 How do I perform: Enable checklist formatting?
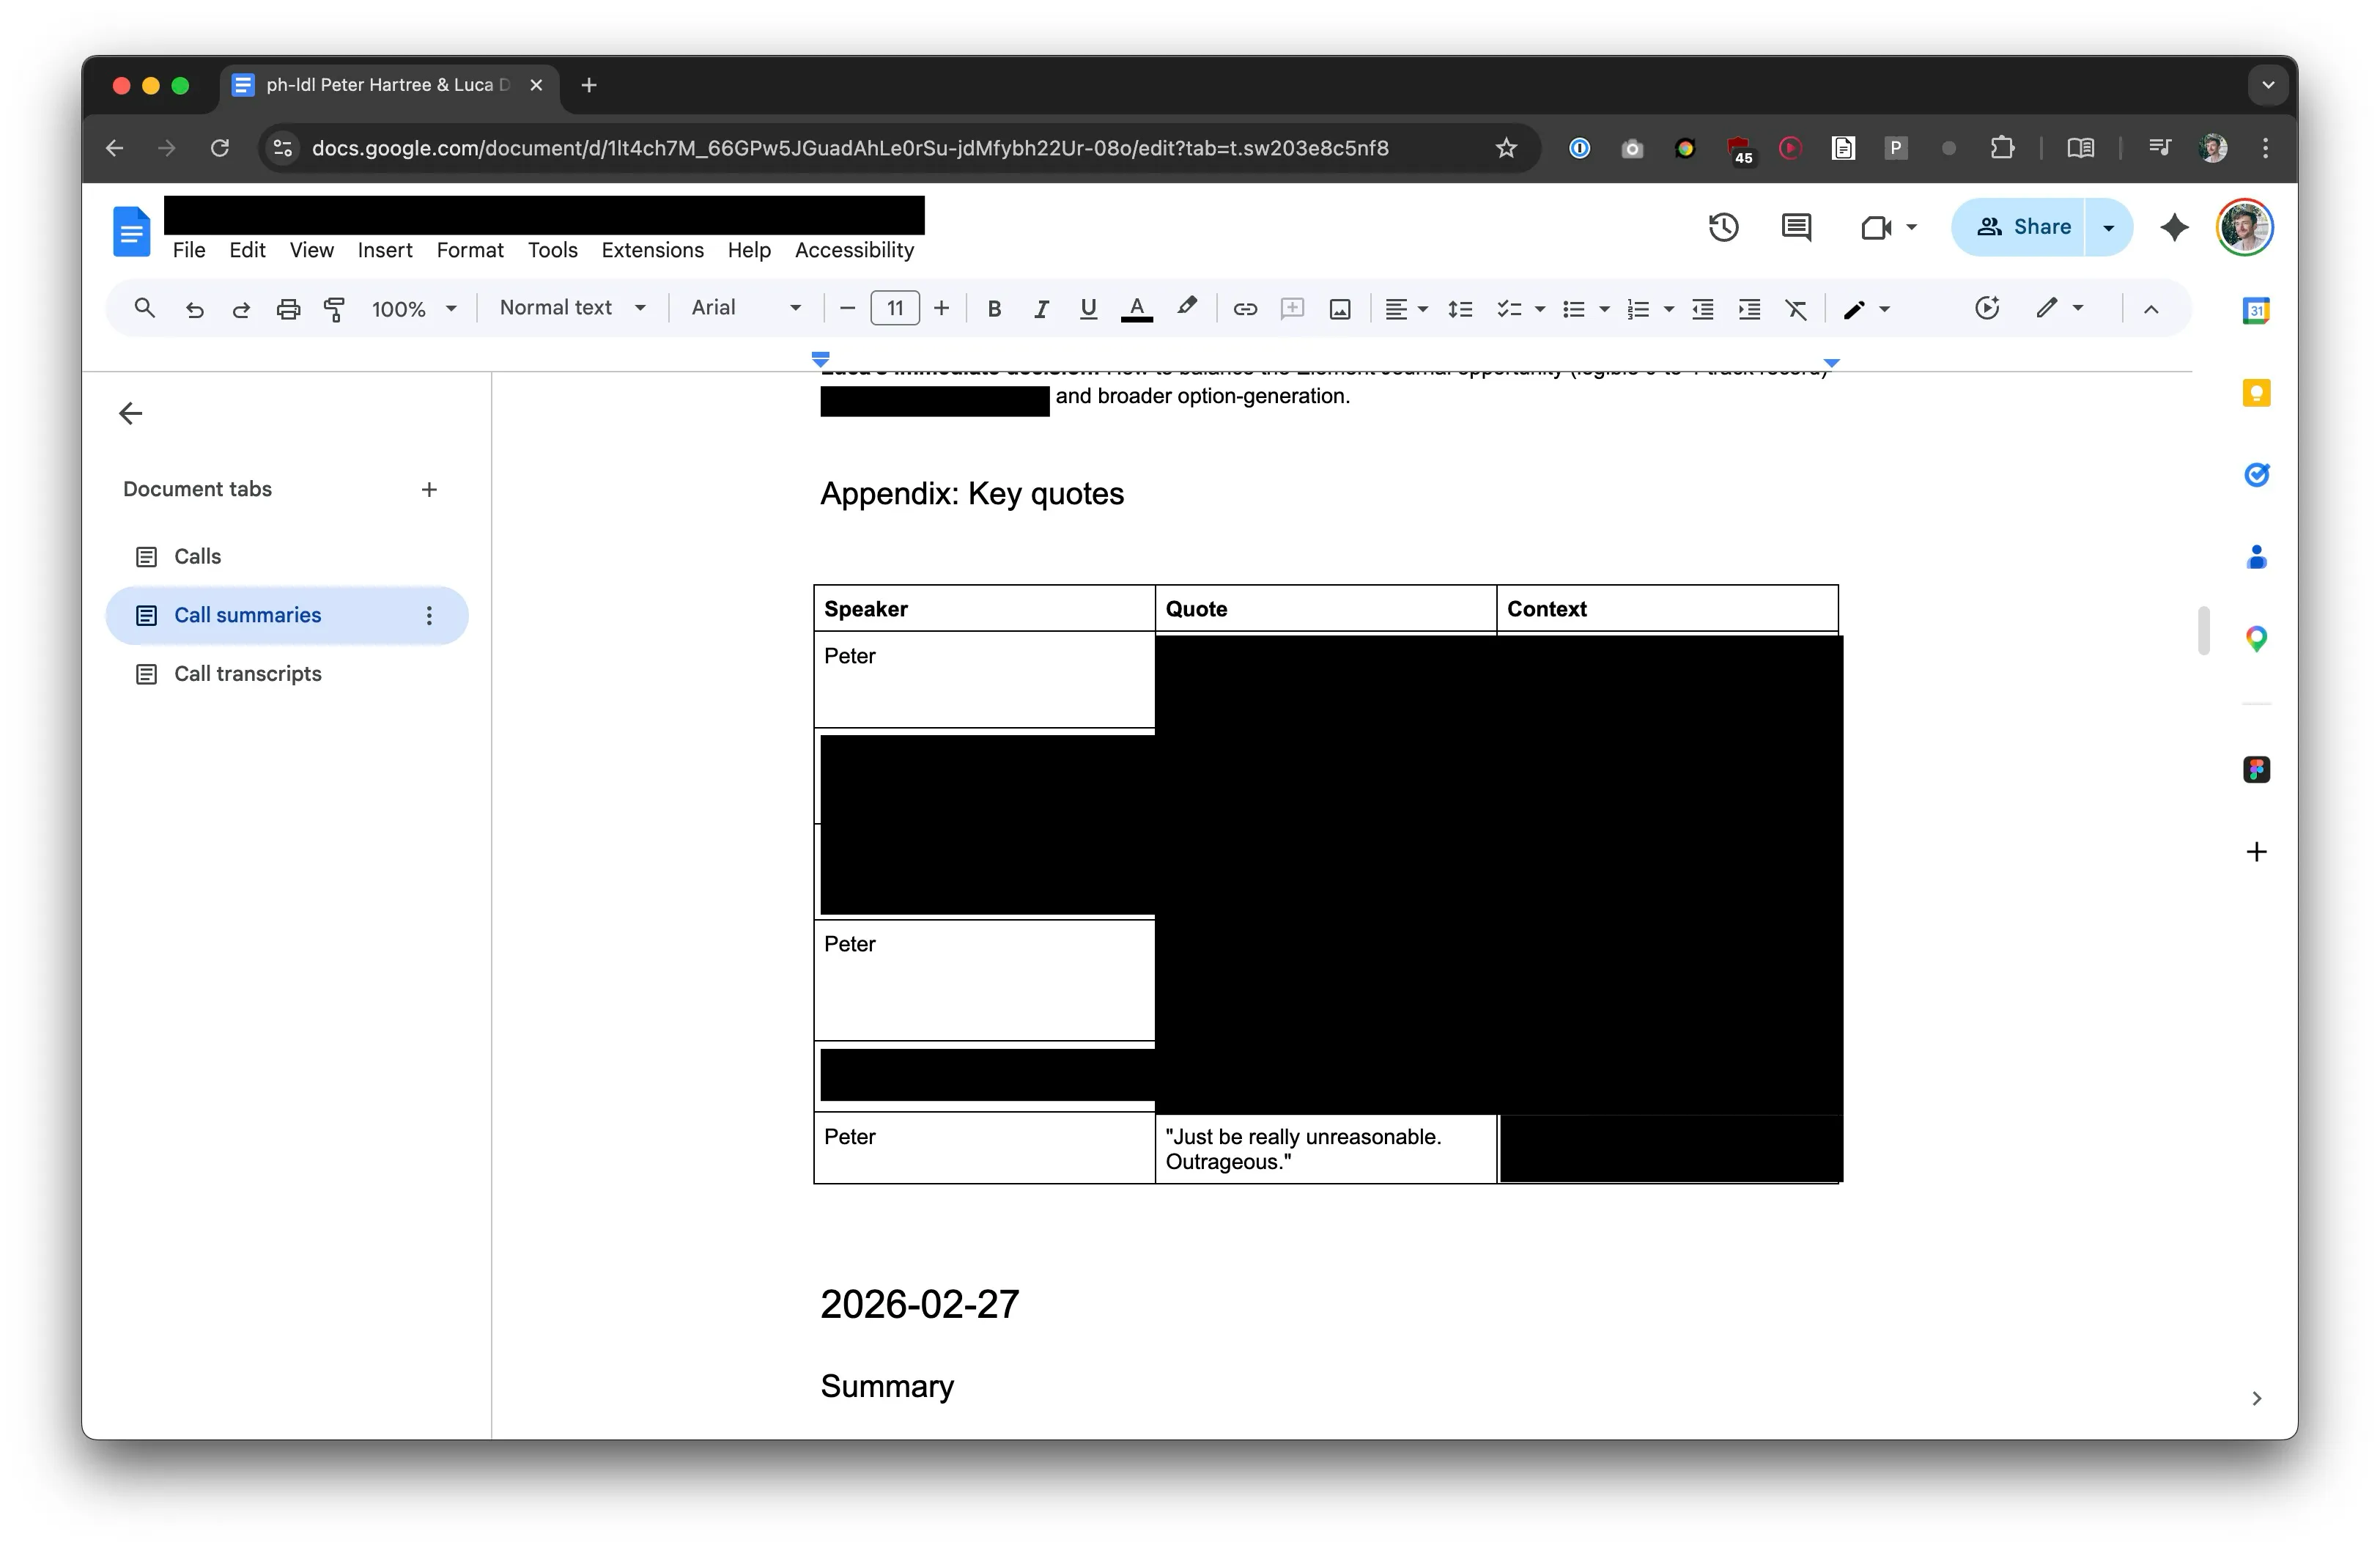1508,308
